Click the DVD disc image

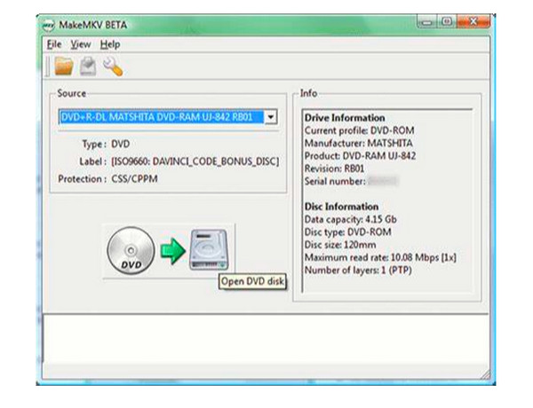pyautogui.click(x=131, y=250)
